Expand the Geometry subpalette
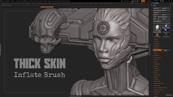The image size is (173, 97). (x=156, y=42)
